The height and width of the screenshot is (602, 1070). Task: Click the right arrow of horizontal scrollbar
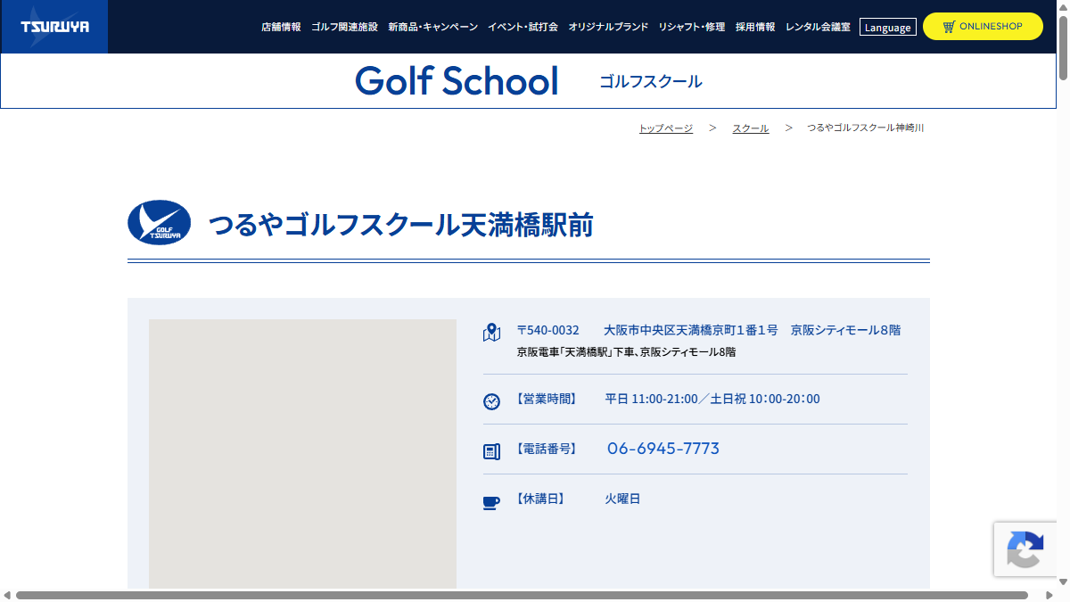click(1049, 595)
